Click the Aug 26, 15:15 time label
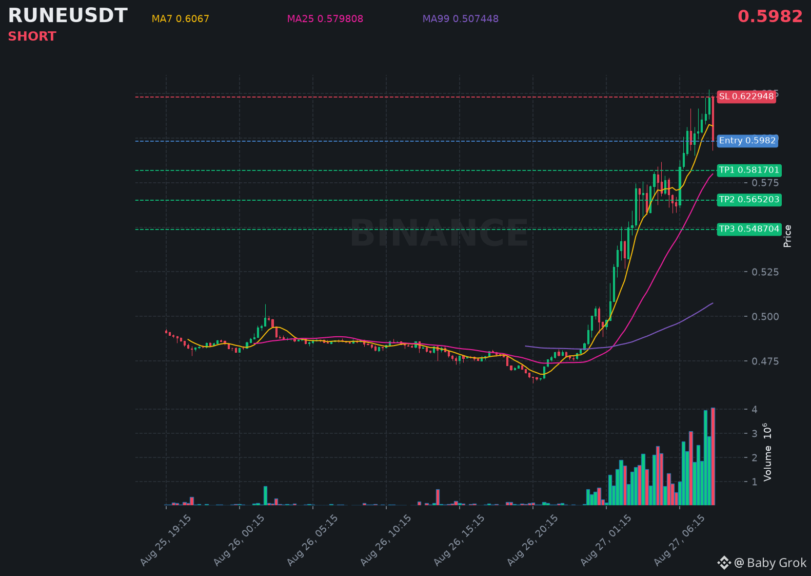The width and height of the screenshot is (811, 576). click(459, 541)
